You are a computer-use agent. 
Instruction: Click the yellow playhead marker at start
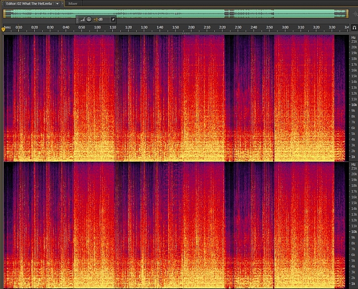[x=3, y=29]
